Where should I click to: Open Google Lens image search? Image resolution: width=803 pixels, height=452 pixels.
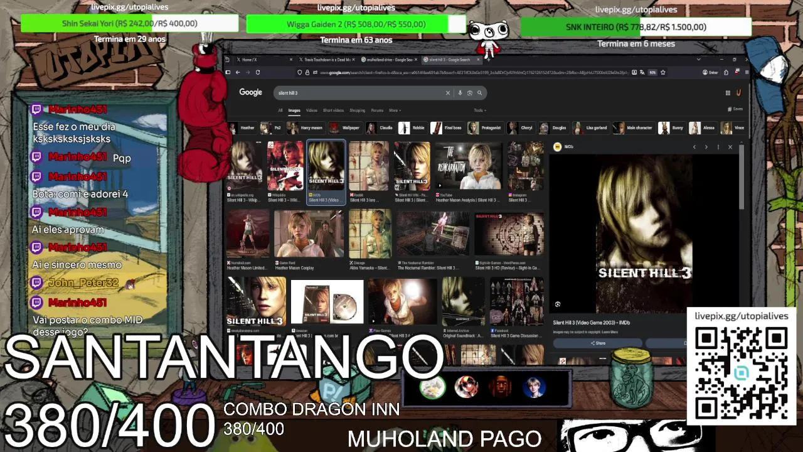tap(469, 93)
